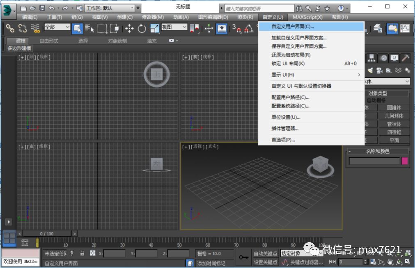Click the 圆锥体 object type button
The image size is (415, 268).
click(394, 108)
